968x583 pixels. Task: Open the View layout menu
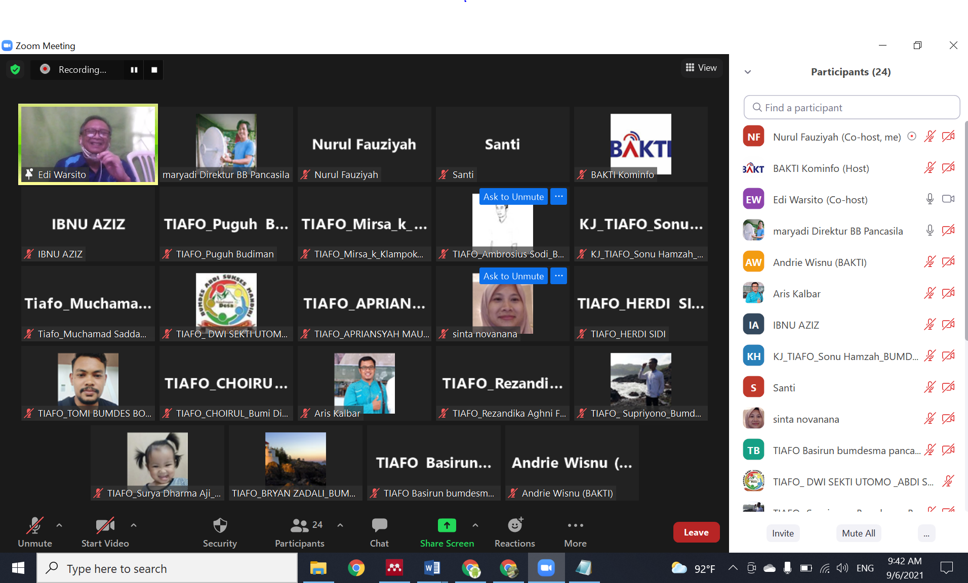point(701,68)
